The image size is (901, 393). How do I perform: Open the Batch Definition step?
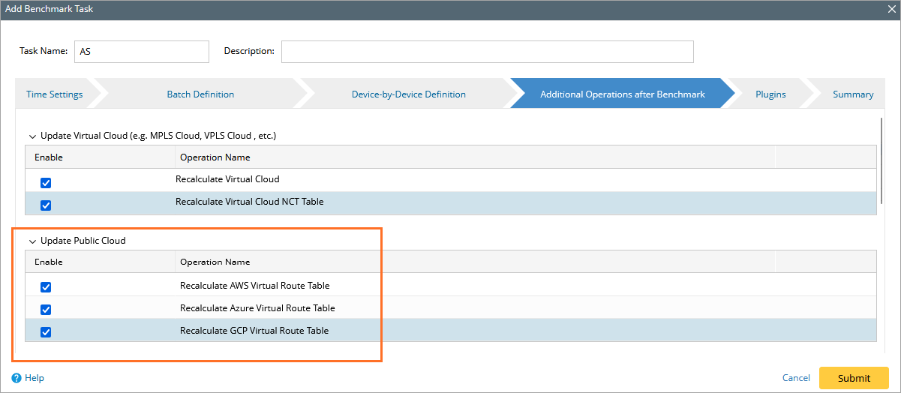[200, 94]
